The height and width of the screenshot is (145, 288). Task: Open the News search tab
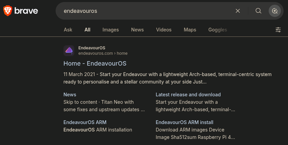pos(137,30)
